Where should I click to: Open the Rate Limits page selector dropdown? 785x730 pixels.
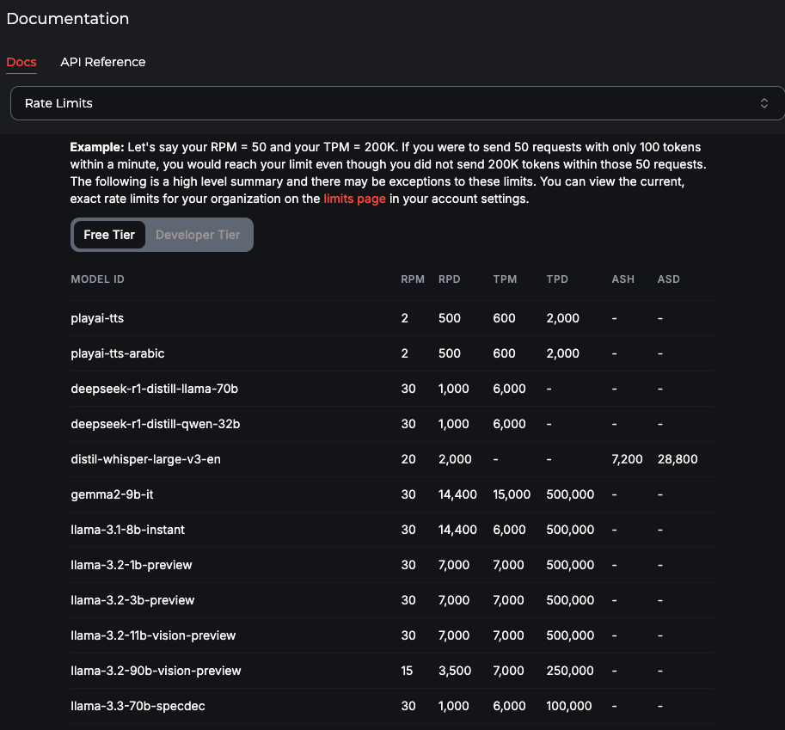[397, 103]
